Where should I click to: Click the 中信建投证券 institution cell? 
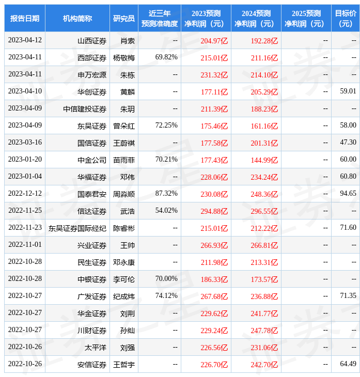coord(85,109)
